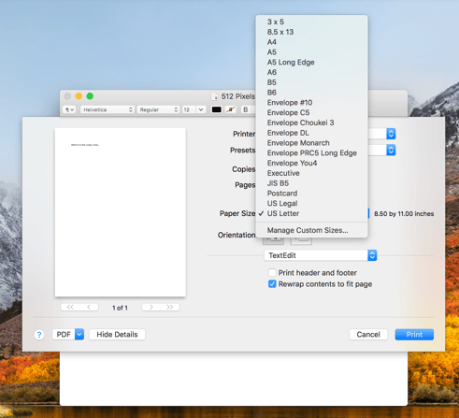
Task: Click the yellow minimize window button
Action: click(x=79, y=96)
